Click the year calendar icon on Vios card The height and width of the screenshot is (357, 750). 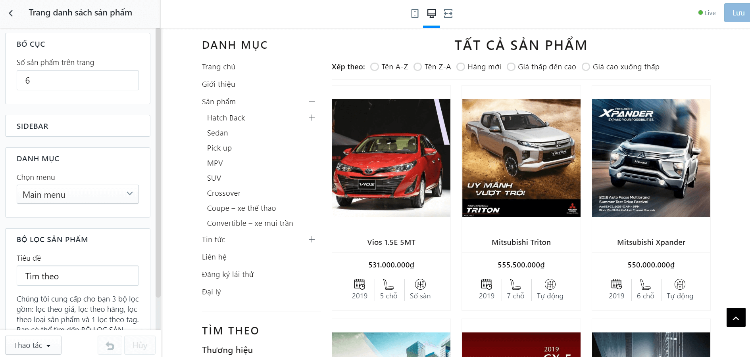360,284
